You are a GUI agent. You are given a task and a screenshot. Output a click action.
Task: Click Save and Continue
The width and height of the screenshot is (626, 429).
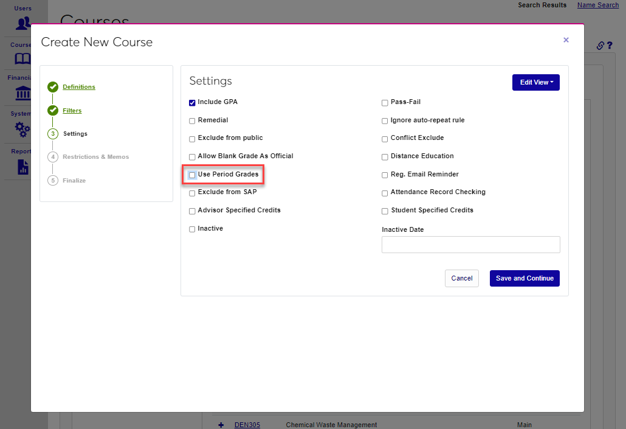(x=524, y=278)
